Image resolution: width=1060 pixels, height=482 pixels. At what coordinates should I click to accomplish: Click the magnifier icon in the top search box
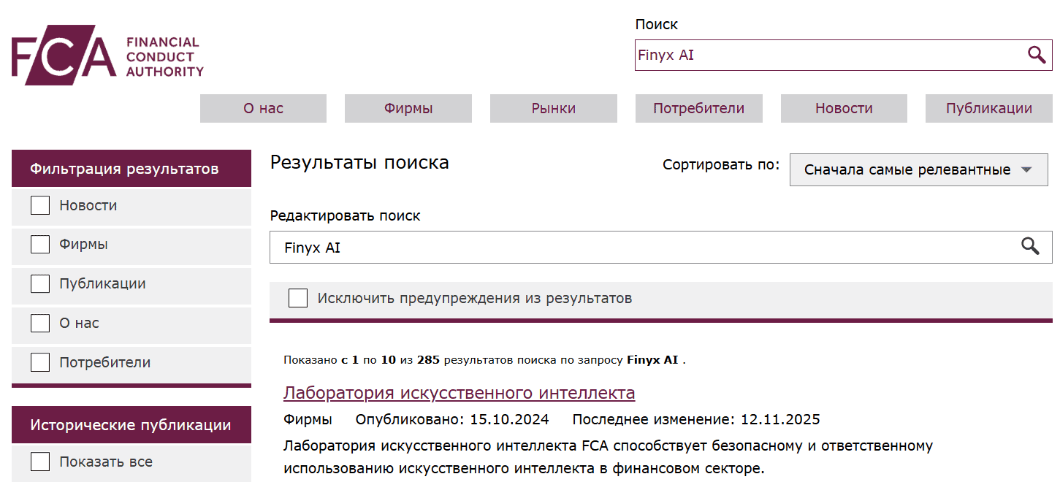coord(1036,55)
